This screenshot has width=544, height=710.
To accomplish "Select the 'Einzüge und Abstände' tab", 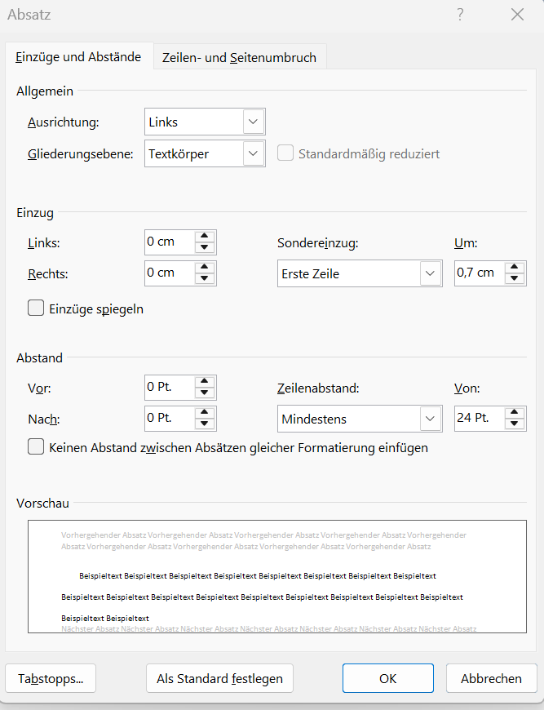I will [x=78, y=57].
